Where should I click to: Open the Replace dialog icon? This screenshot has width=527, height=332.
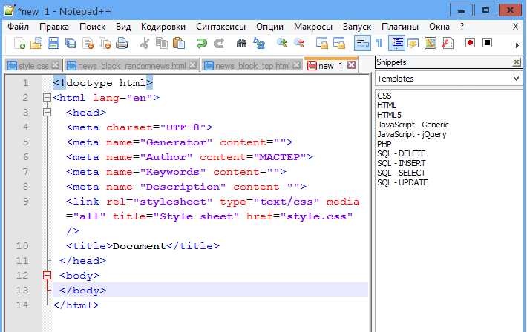259,43
